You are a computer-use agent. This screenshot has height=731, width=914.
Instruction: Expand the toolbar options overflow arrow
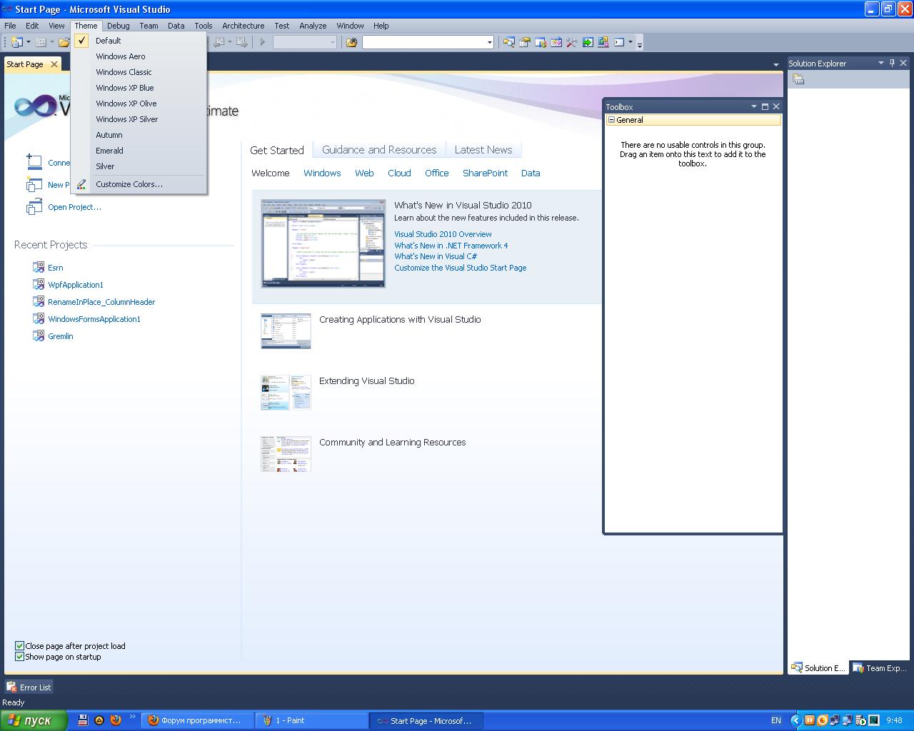pos(640,43)
